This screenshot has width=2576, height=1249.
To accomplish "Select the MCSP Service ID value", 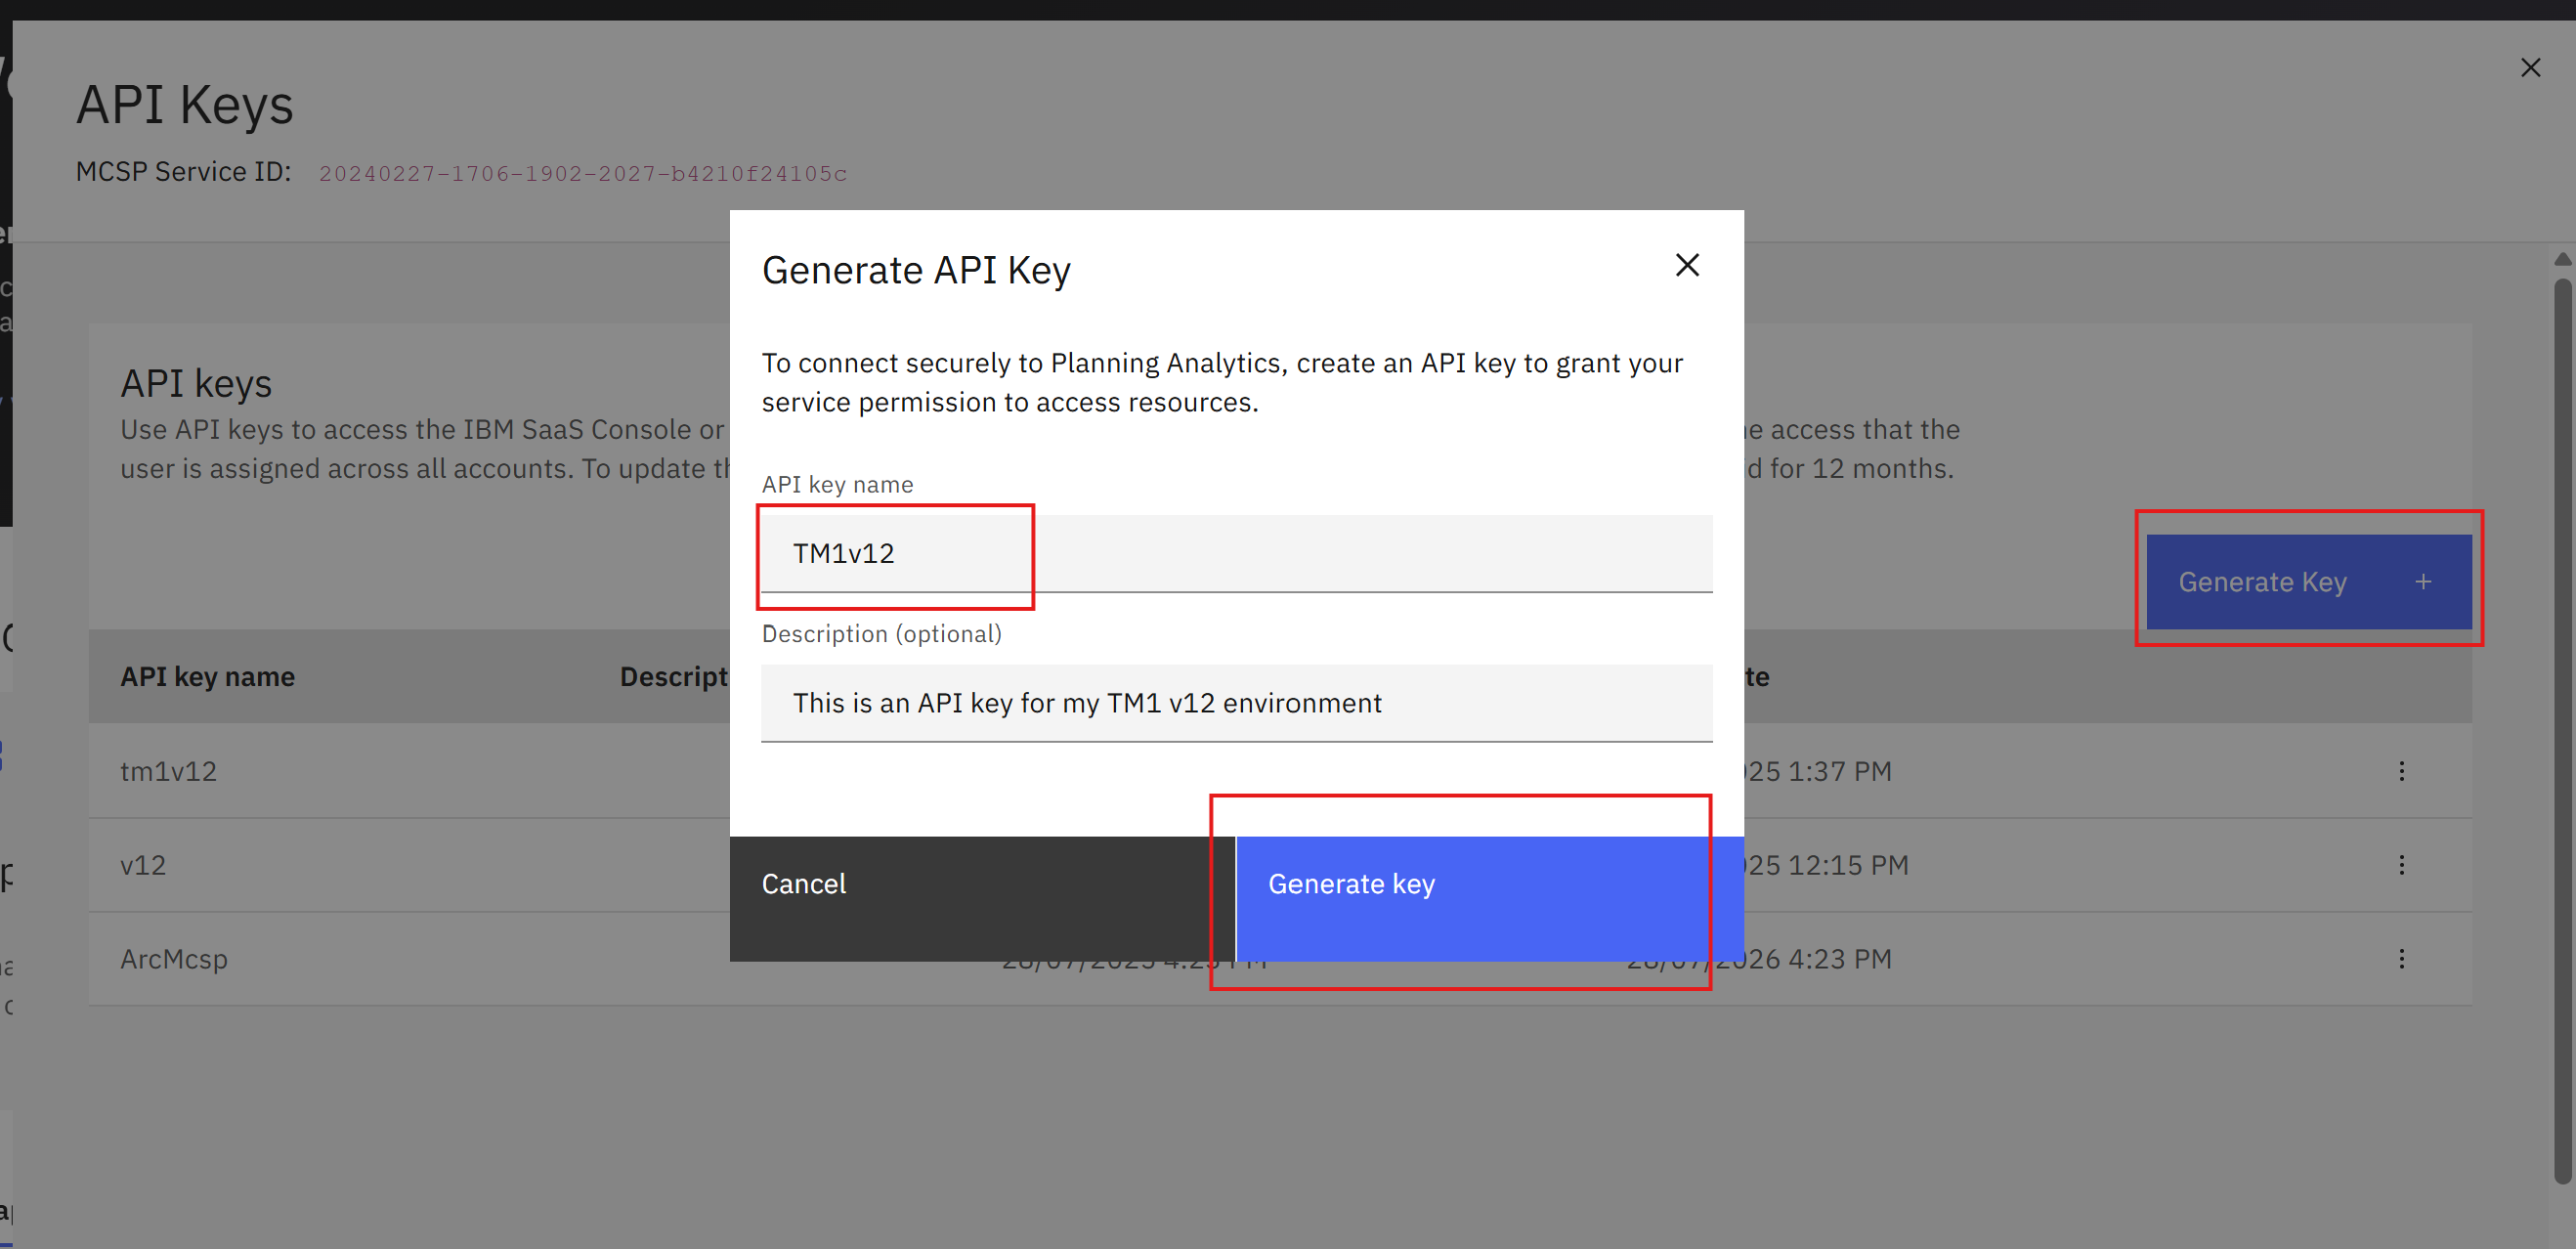I will click(x=582, y=173).
